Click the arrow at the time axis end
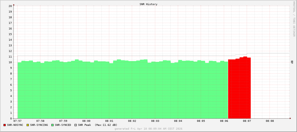The width and height of the screenshot is (297, 132). click(290, 118)
